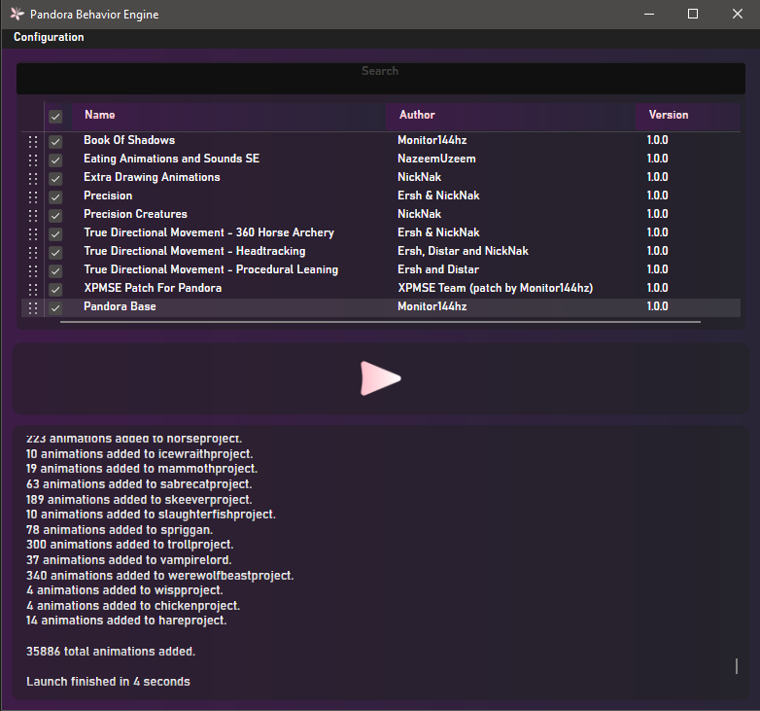The image size is (760, 711).
Task: Click the drag handle for Eating Animations row
Action: coord(33,160)
